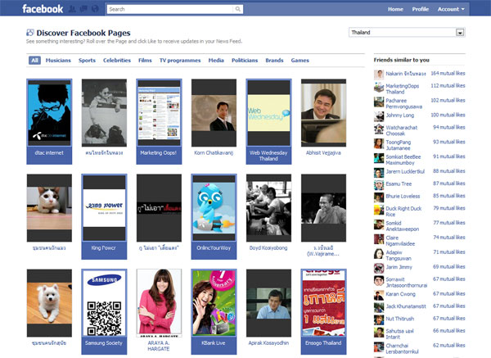
Task: Click Duck Right Duck Rice avatar
Action: coord(379,210)
